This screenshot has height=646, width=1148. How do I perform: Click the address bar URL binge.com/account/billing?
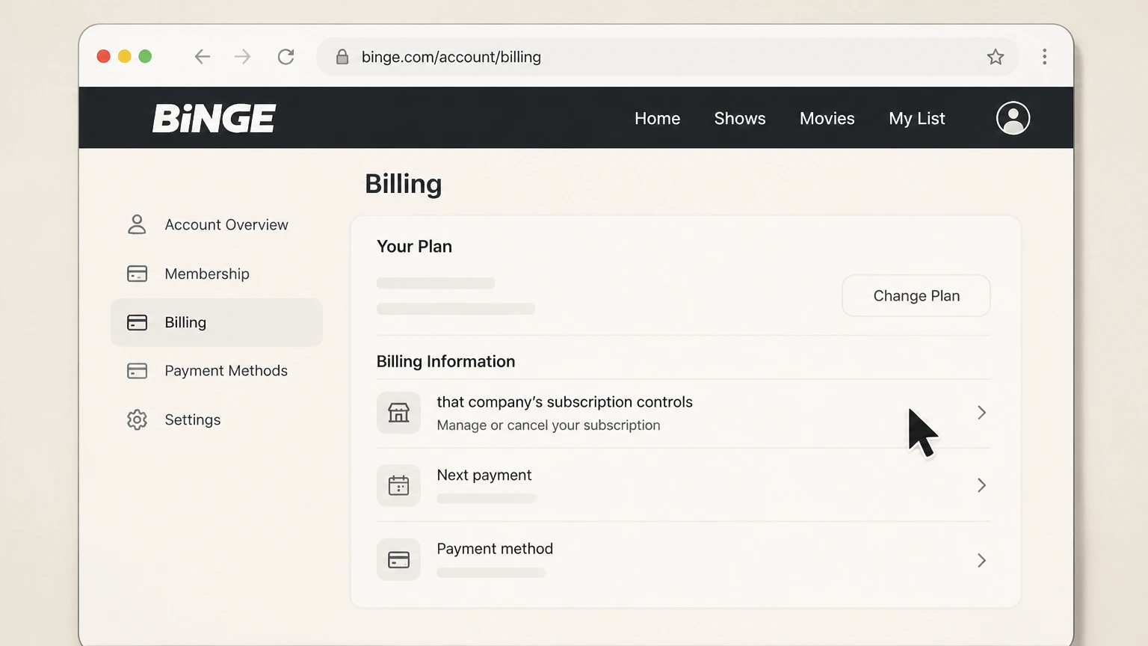(451, 57)
